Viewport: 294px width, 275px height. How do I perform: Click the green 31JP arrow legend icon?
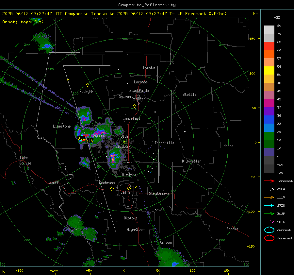(269, 214)
